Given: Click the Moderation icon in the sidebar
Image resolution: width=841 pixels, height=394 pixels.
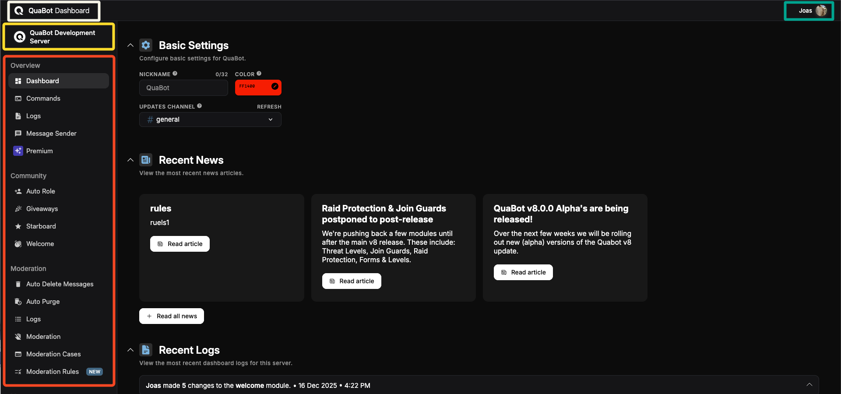Looking at the screenshot, I should click(x=18, y=337).
